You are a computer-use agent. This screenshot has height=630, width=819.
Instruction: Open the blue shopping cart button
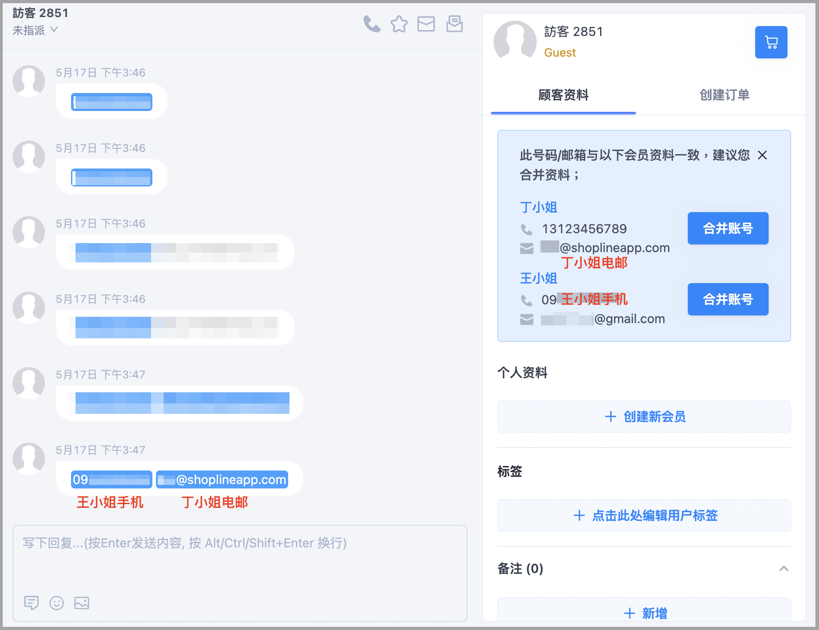coord(771,42)
